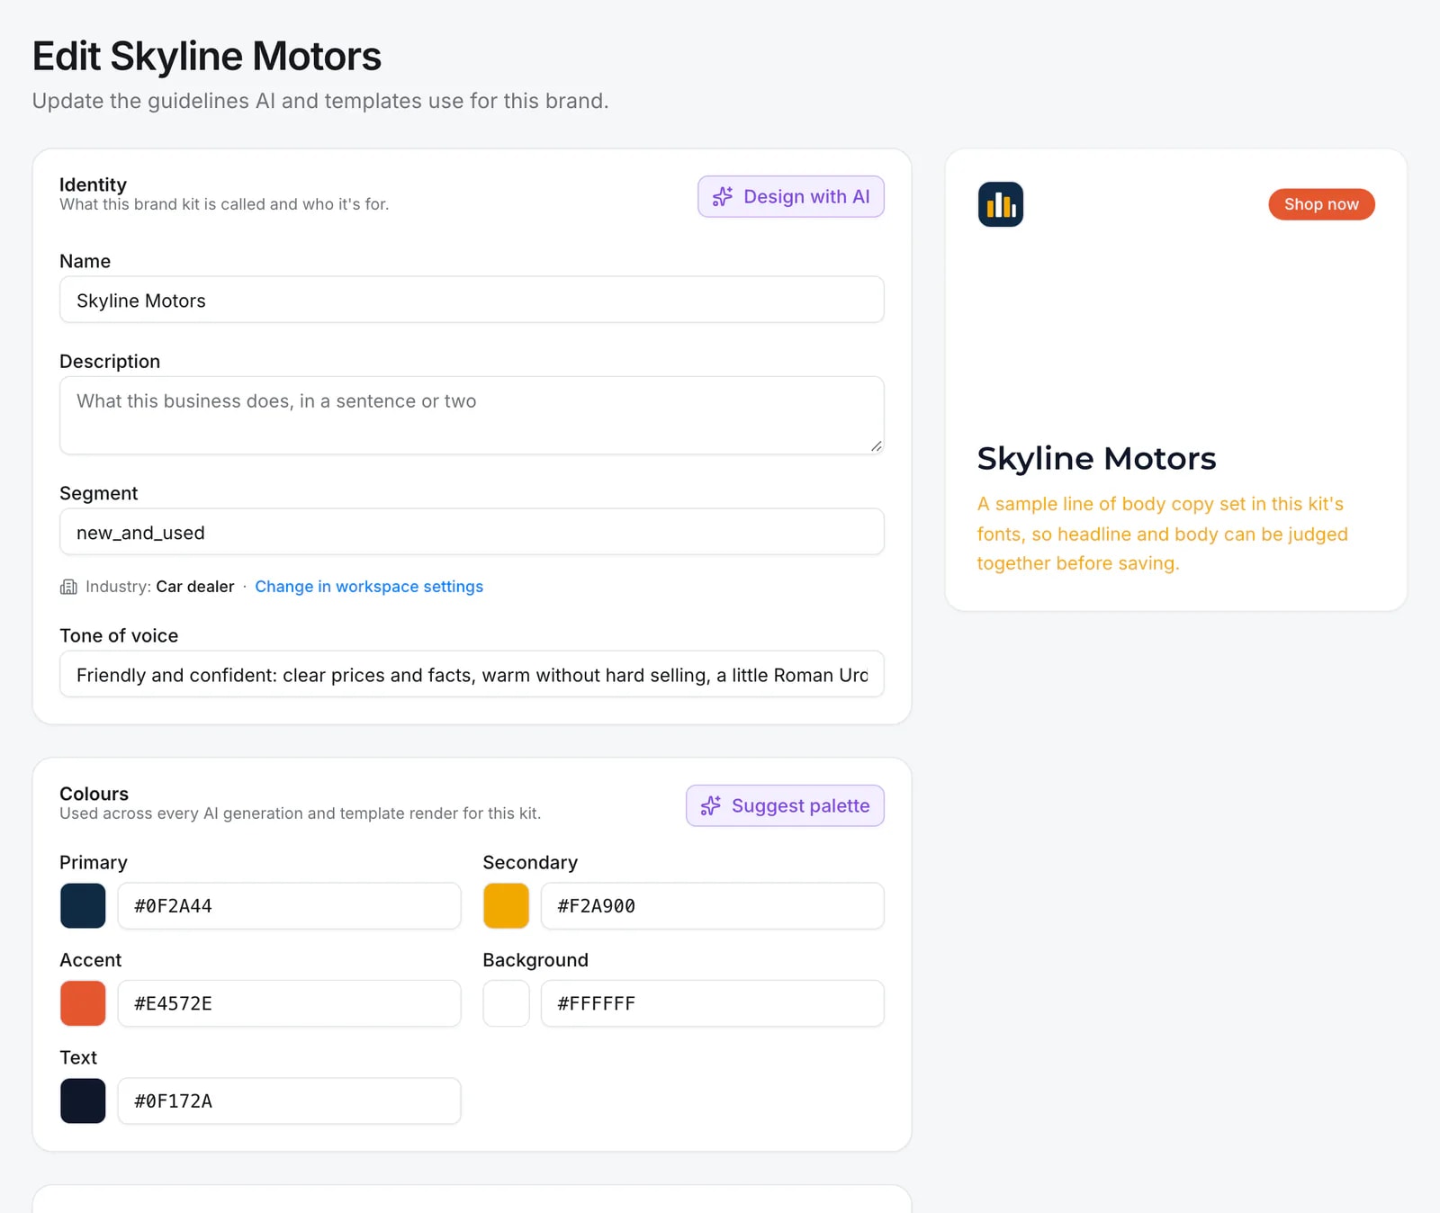The width and height of the screenshot is (1440, 1213).
Task: Open the Primary colour swatch
Action: coord(83,905)
